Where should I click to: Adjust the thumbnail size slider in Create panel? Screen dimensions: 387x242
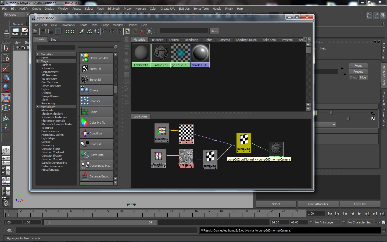(116, 47)
